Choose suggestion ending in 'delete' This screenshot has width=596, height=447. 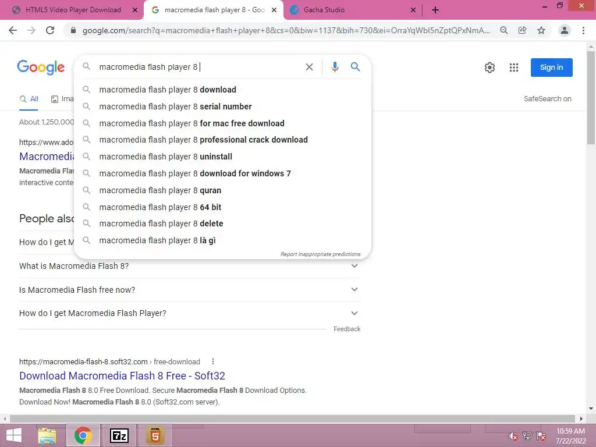222,223
